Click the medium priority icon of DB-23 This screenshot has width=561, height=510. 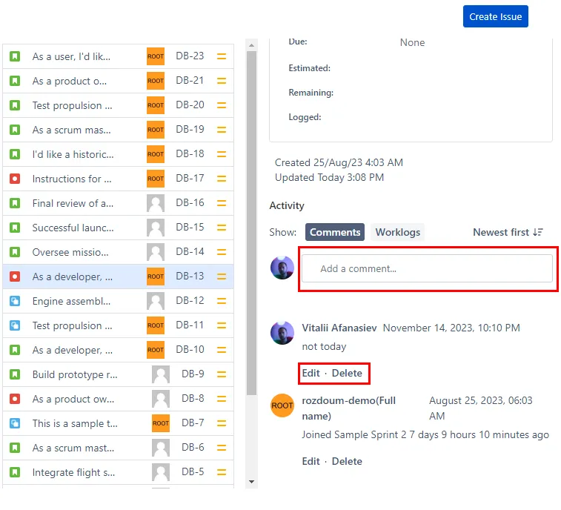click(x=222, y=56)
